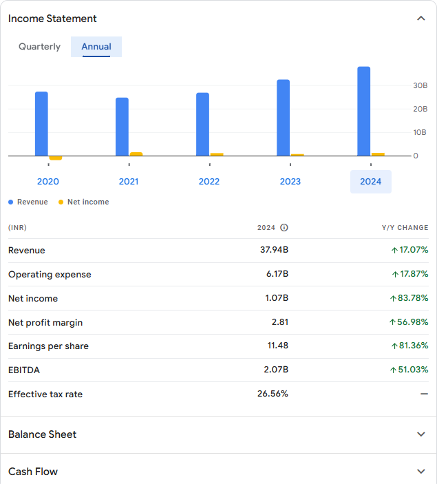Click the earnings per share value 11.48
This screenshot has width=437, height=484.
click(278, 346)
